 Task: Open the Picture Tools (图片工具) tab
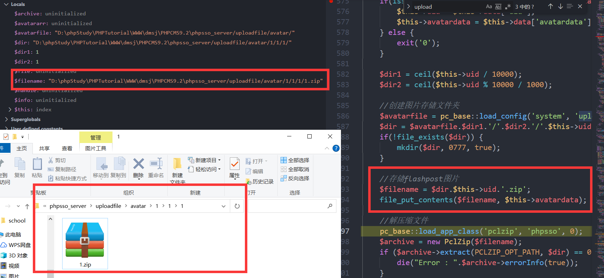coord(96,148)
